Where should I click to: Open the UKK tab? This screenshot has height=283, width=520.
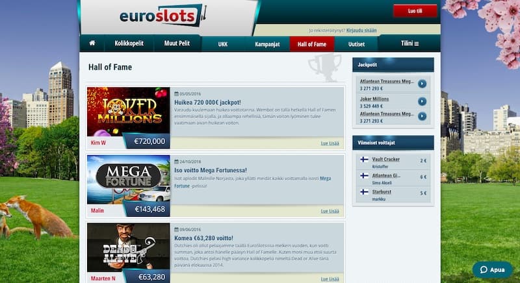click(x=223, y=44)
